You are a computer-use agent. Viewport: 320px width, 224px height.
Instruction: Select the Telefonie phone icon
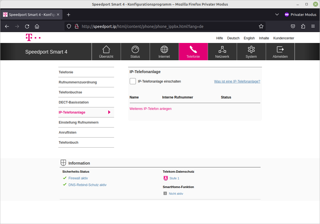(x=193, y=49)
